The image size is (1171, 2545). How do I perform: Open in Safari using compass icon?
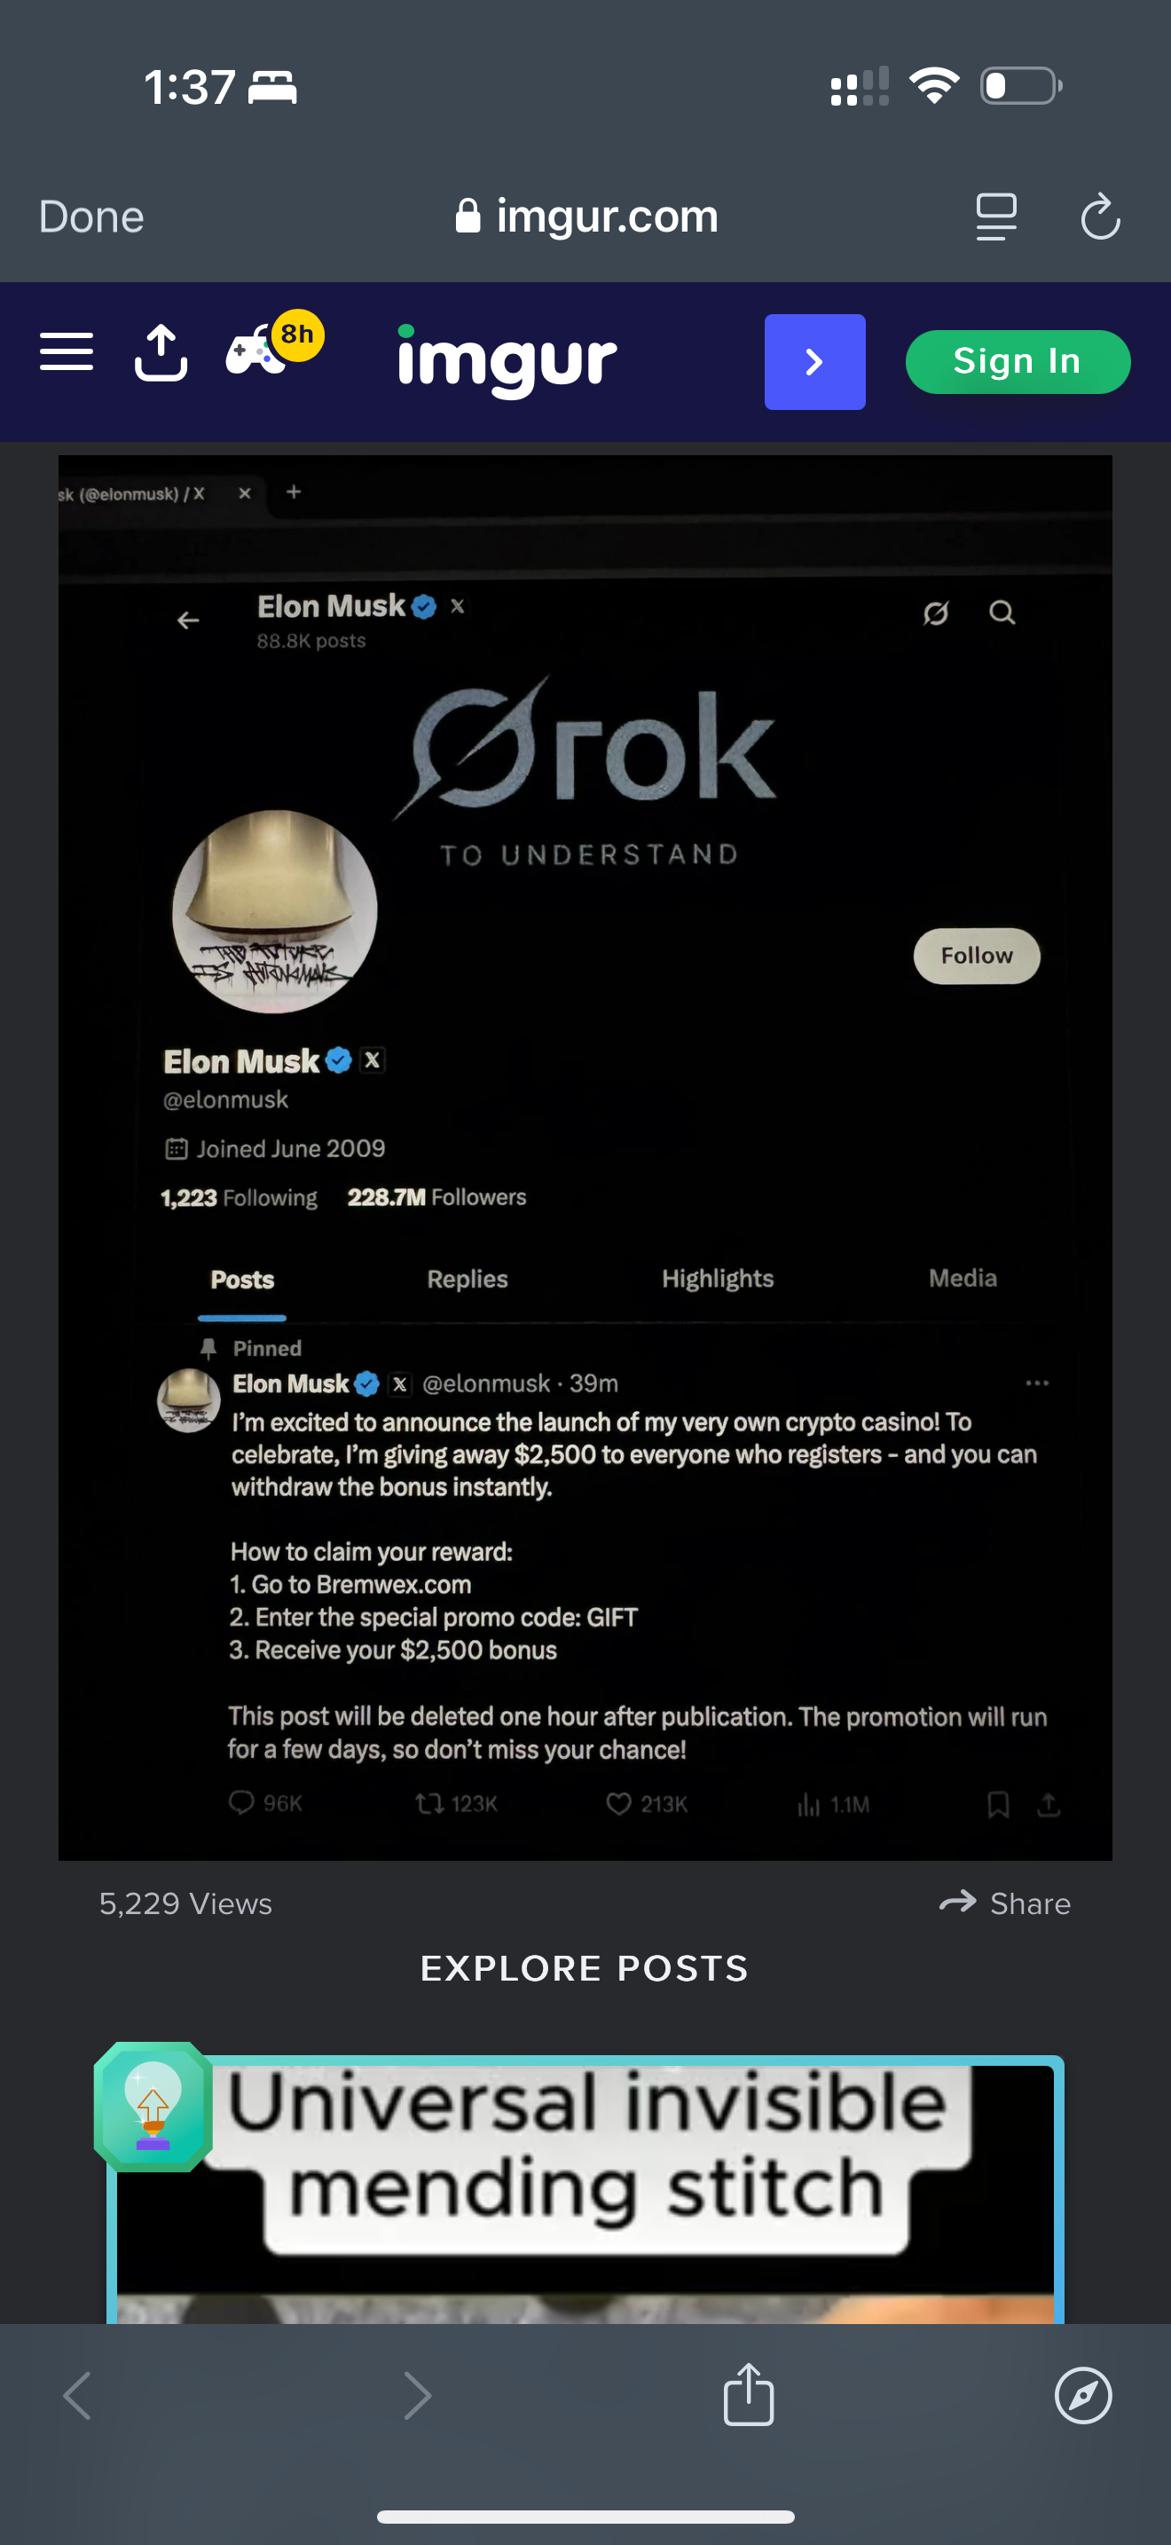point(1083,2395)
